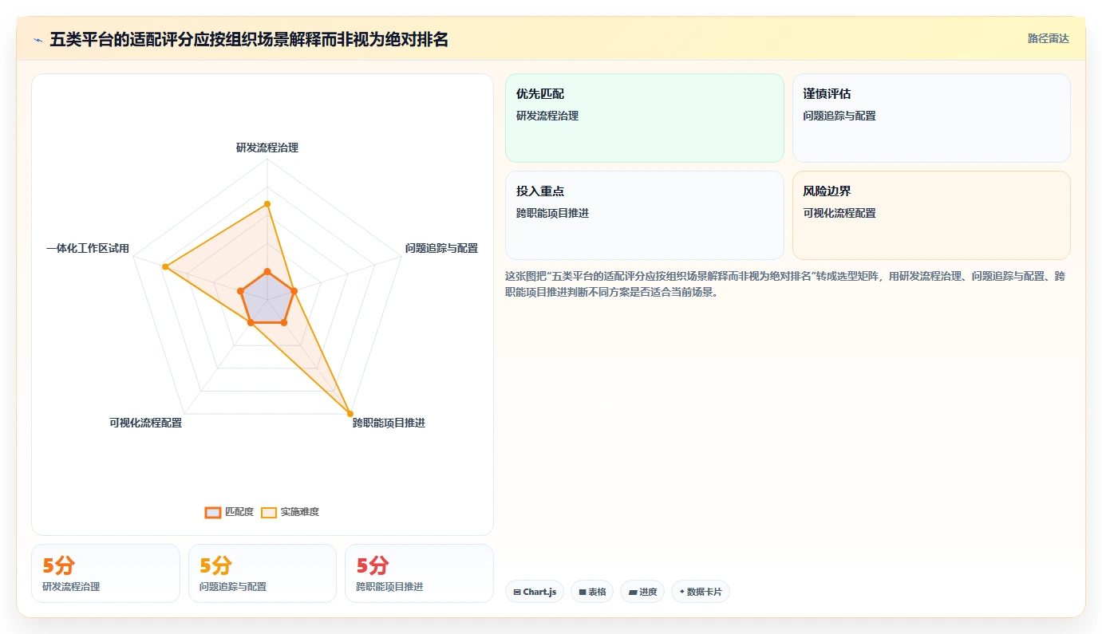Click the 路径雷达 label in the header

[x=1048, y=38]
